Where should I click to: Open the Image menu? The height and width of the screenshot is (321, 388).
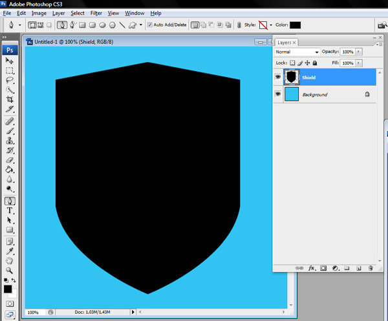coord(39,13)
